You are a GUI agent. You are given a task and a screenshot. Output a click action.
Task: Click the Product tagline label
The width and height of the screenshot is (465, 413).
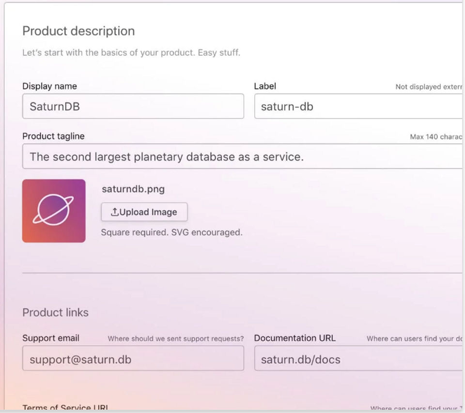point(53,136)
